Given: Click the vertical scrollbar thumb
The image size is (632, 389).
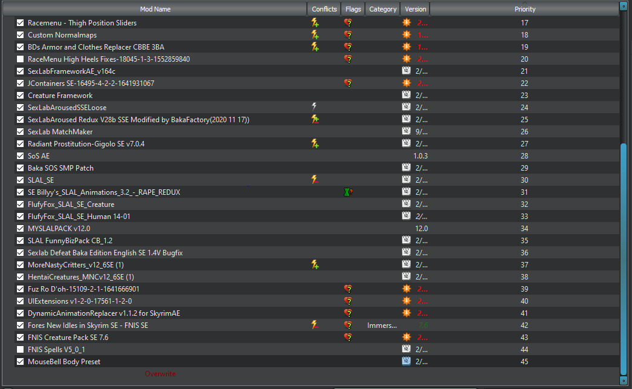Looking at the screenshot, I should [624, 258].
